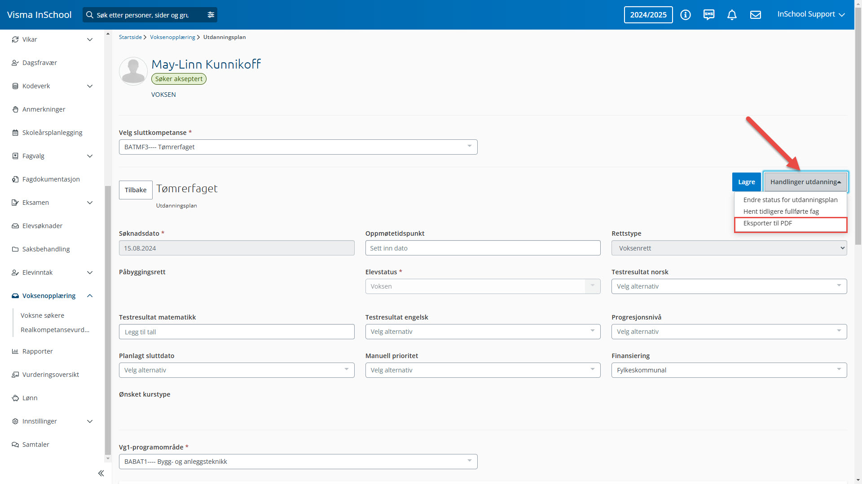Image resolution: width=862 pixels, height=484 pixels.
Task: Collapse the Voksenopplæring sidebar section
Action: click(90, 296)
